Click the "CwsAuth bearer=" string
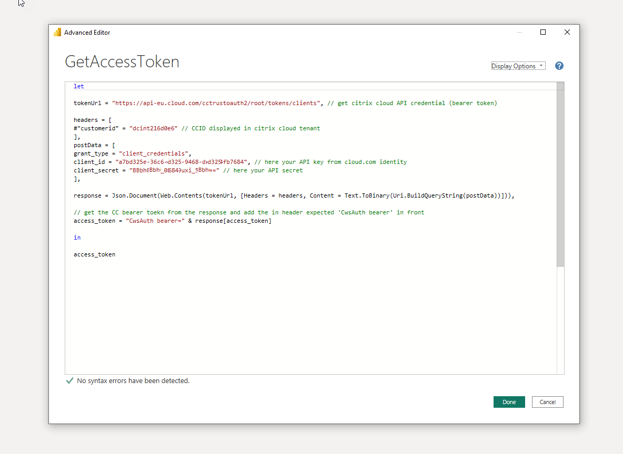 [x=155, y=221]
